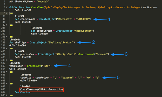Expand the folded code arrow at line 5
162x97 pixels.
click(x=7, y=13)
